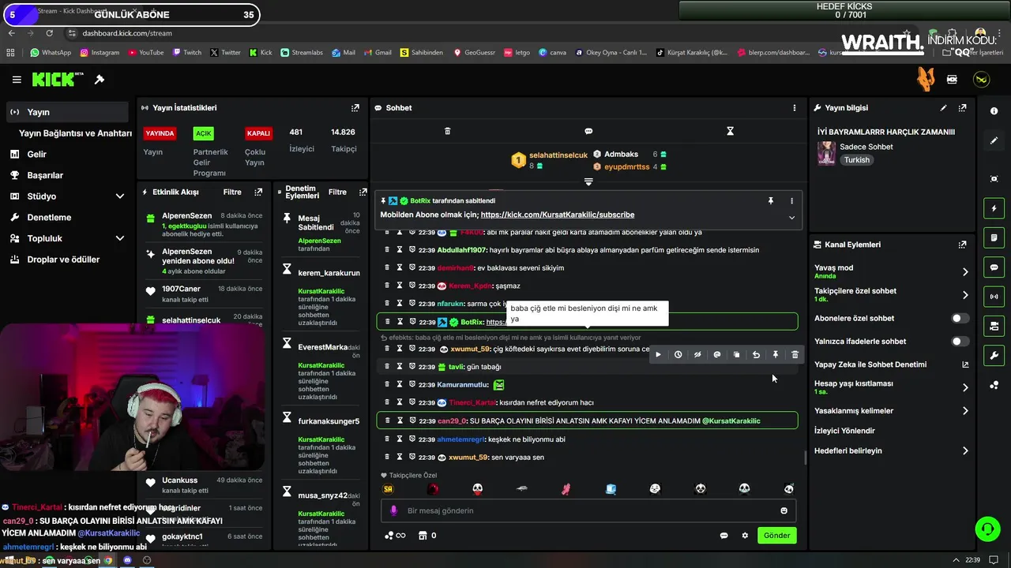The image size is (1011, 568).
Task: Click the green support headset floating button
Action: (987, 529)
